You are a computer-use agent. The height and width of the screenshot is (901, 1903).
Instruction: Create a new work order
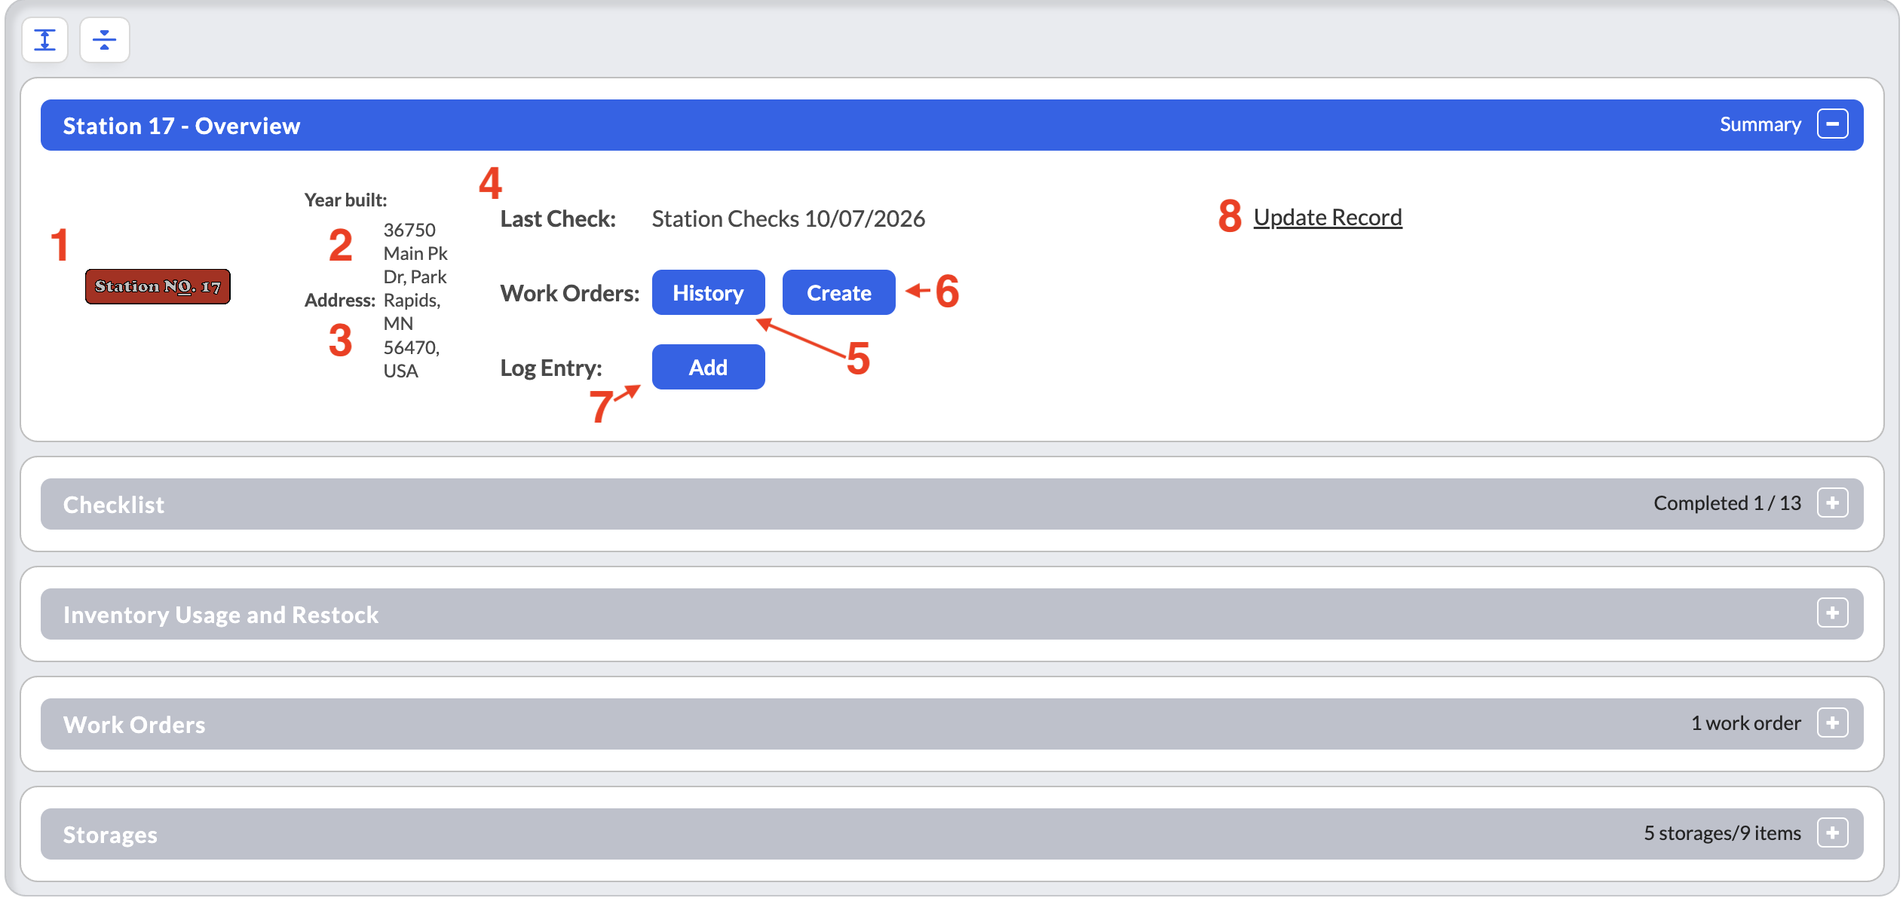[838, 292]
